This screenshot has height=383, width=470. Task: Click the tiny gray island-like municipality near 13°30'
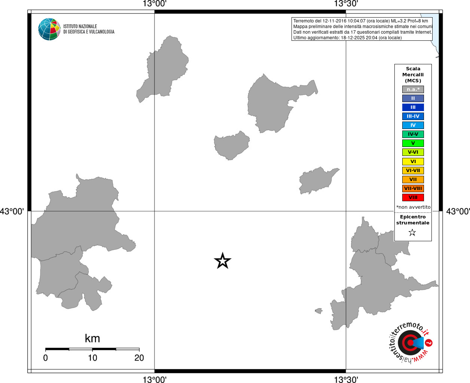[319, 311]
